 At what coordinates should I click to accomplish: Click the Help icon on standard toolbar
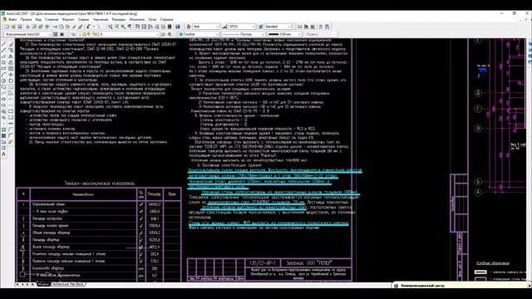[177, 27]
